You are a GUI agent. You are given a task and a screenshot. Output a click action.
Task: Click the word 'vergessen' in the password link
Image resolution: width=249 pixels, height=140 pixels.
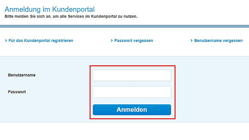[144, 41]
